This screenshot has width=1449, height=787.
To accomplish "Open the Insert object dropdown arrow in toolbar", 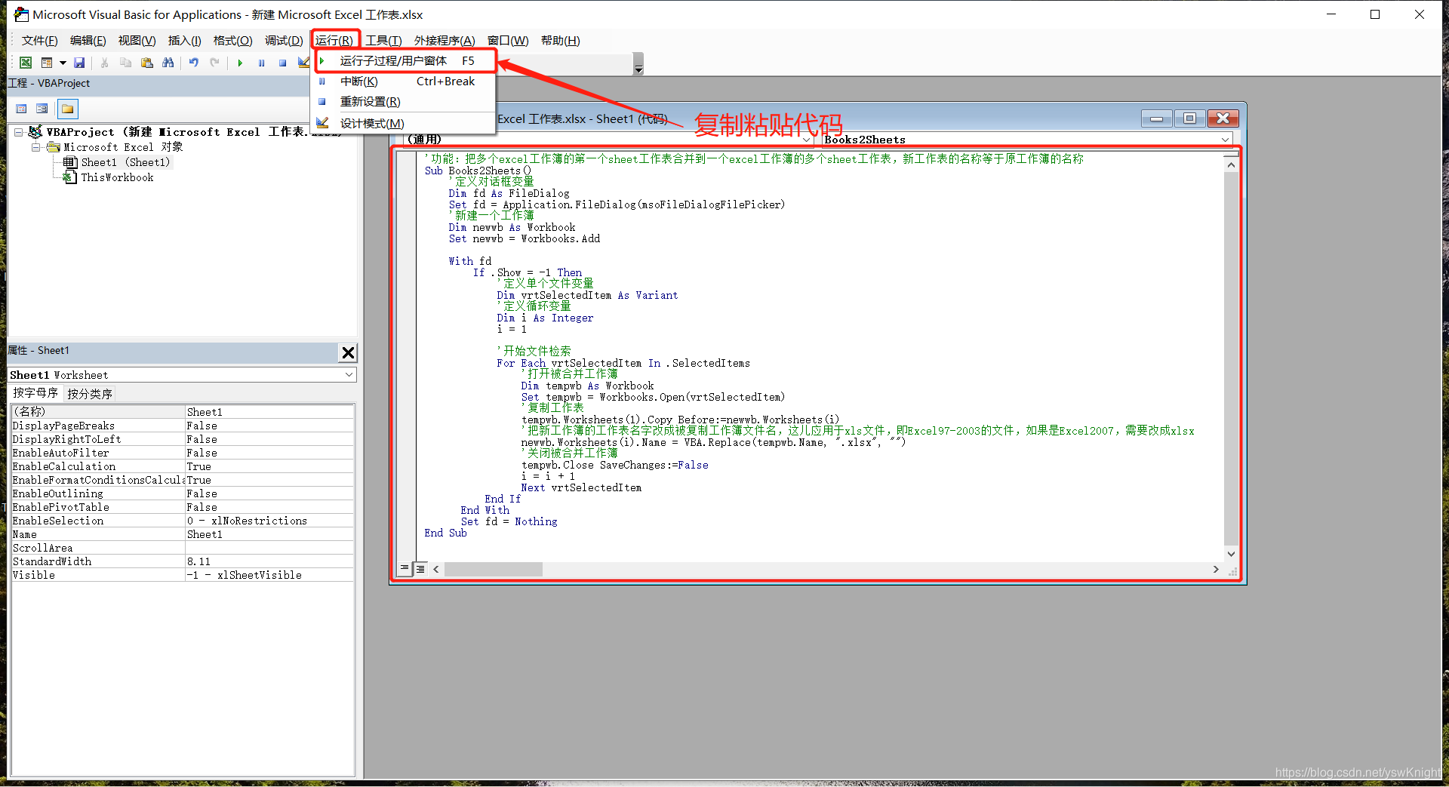I will click(x=63, y=63).
